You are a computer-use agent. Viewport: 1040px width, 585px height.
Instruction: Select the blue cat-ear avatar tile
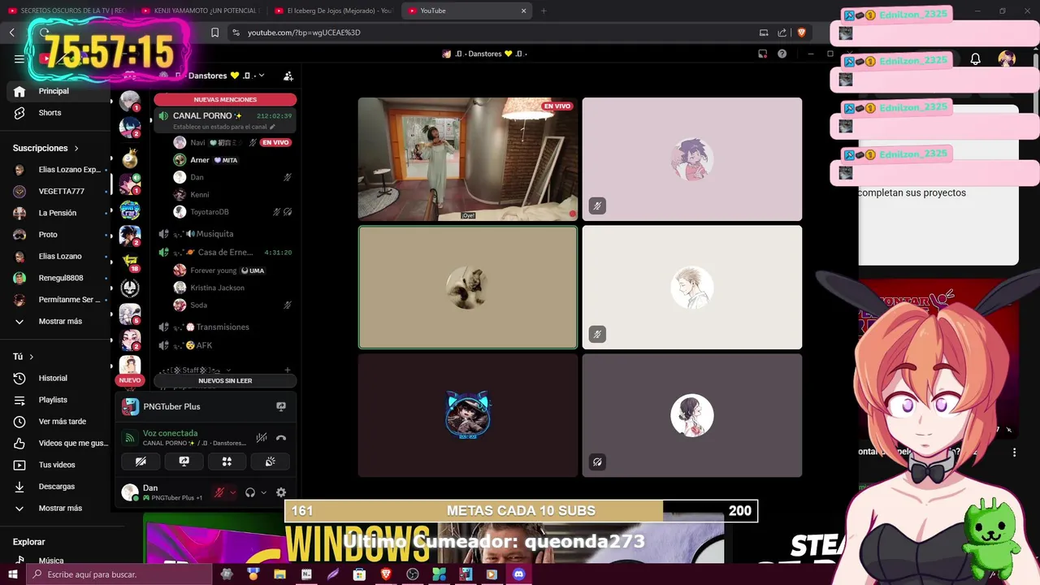[468, 415]
